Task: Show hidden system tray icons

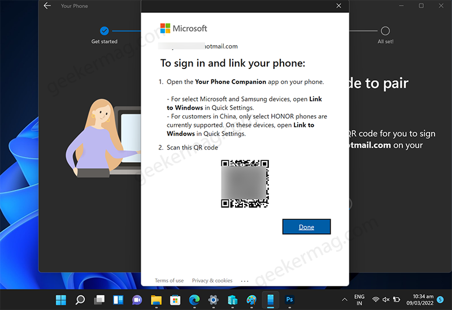Action: 345,300
